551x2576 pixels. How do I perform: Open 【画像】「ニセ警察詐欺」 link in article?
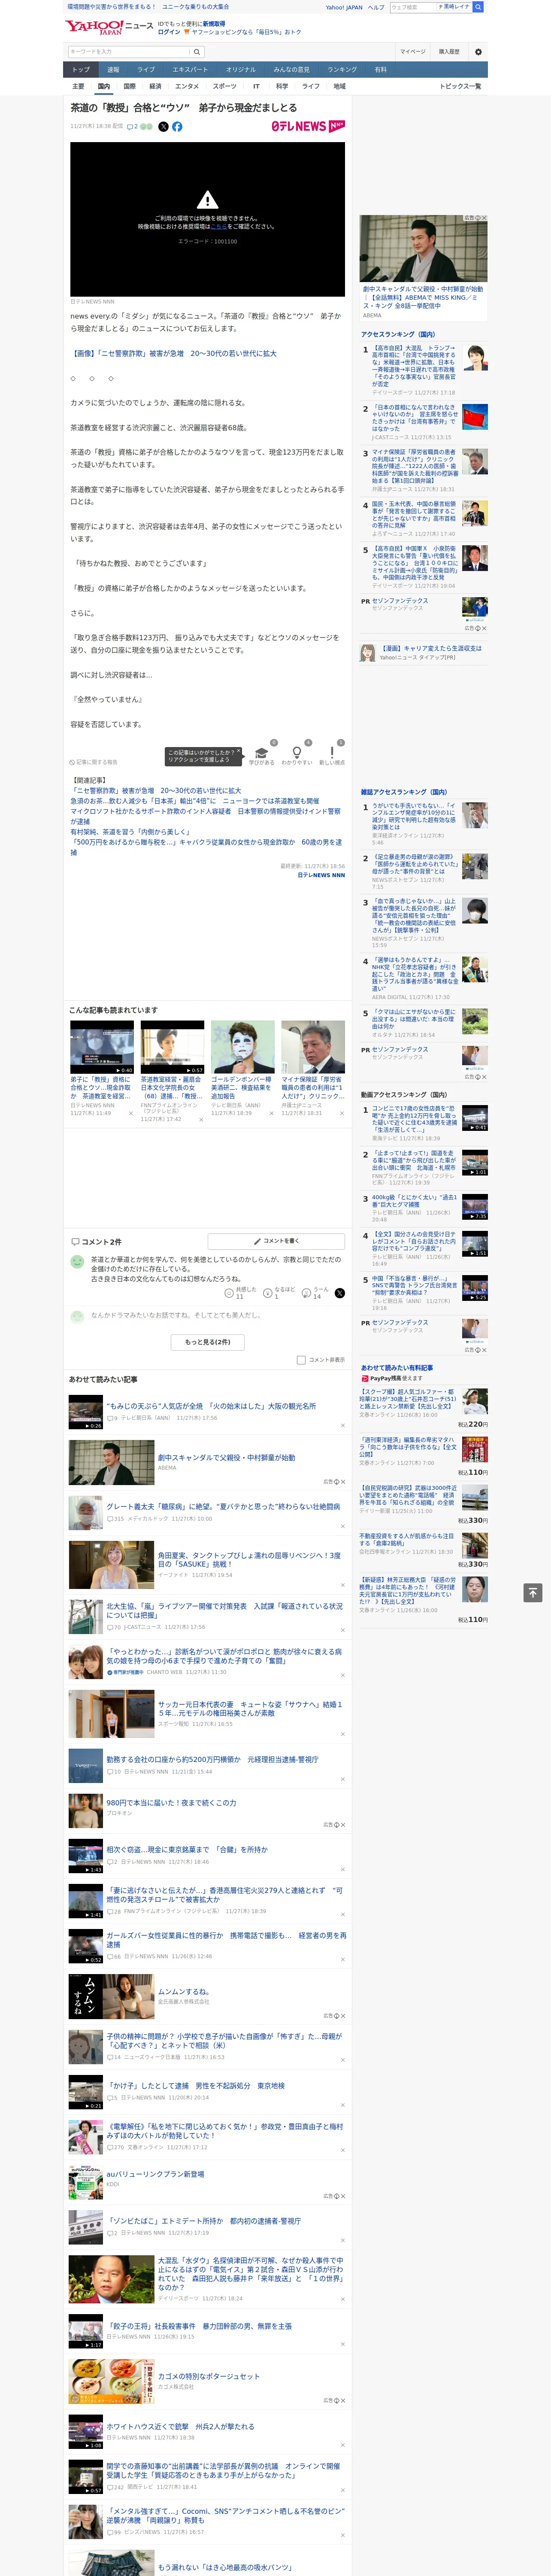click(173, 353)
